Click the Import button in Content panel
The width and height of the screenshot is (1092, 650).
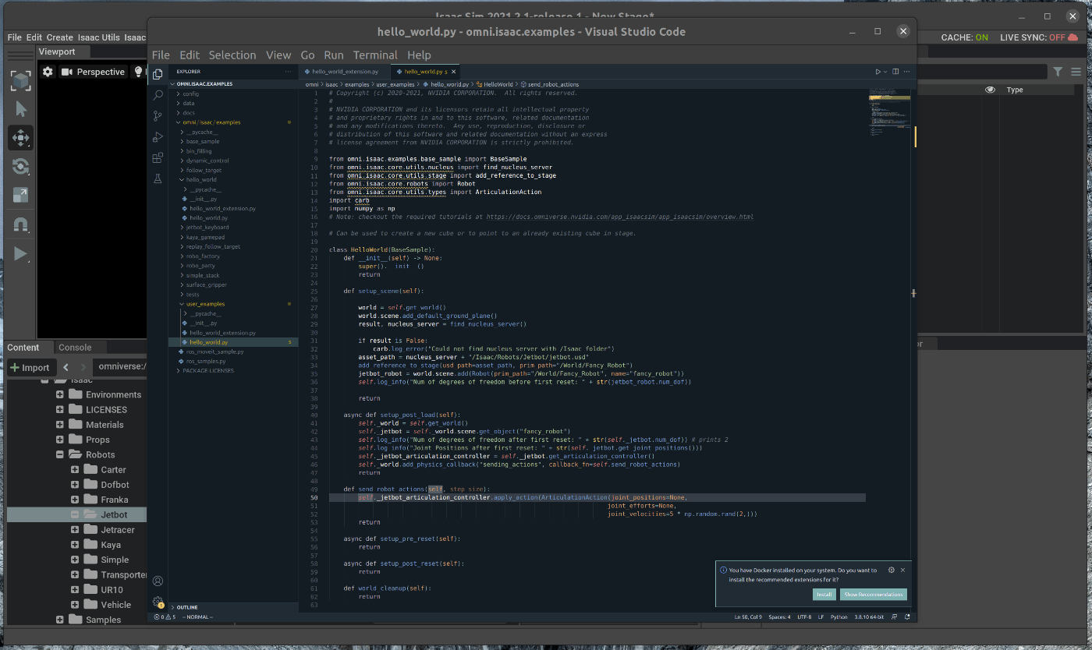(x=30, y=367)
